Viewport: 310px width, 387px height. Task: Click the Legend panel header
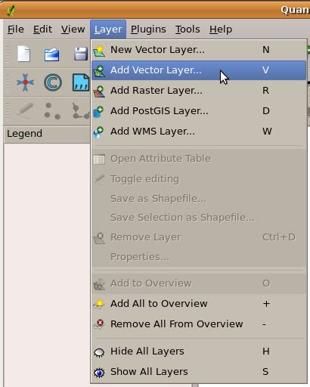[47, 134]
